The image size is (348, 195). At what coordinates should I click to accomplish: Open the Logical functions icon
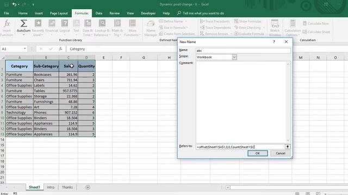(x=65, y=23)
